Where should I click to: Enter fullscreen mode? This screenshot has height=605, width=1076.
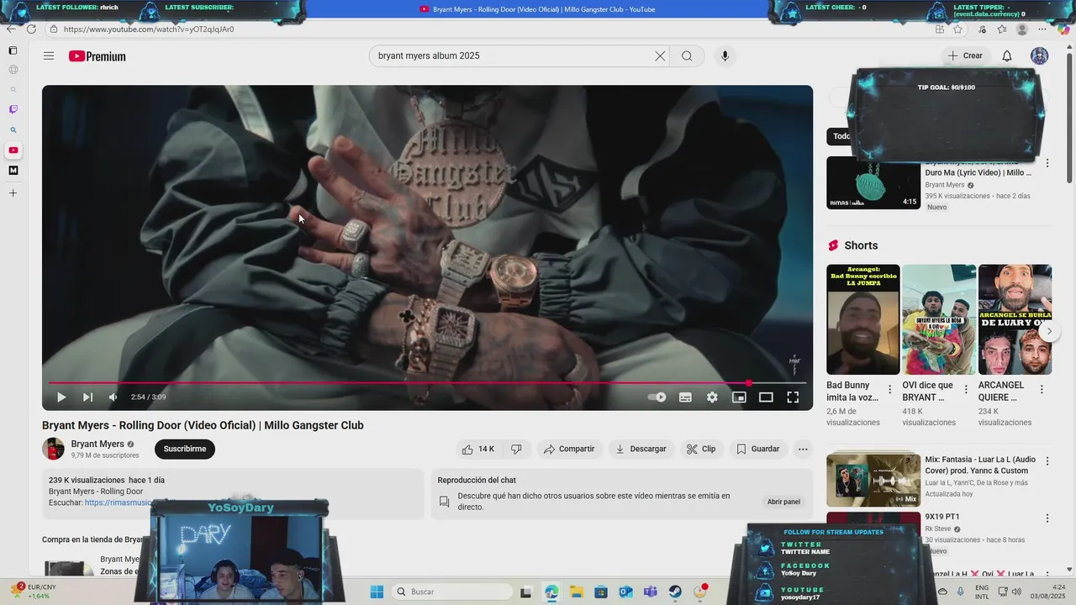tap(793, 397)
